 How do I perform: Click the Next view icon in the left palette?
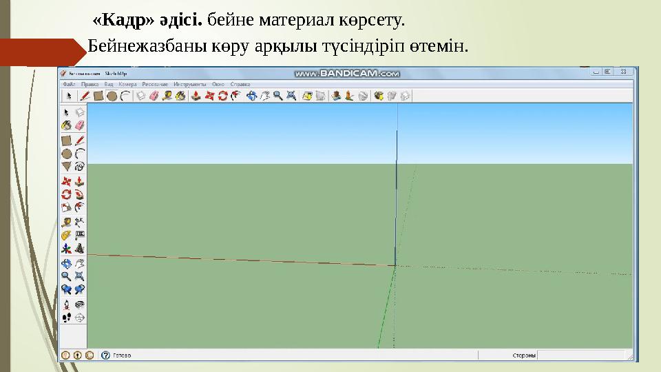coord(79,289)
